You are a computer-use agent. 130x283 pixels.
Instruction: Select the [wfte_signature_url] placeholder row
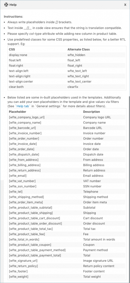coord(67,261)
